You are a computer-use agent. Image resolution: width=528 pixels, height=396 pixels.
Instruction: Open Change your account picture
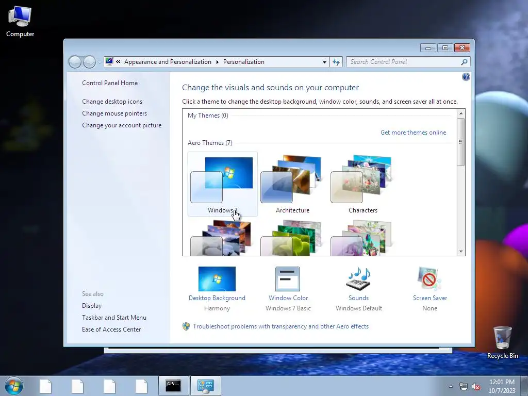122,125
